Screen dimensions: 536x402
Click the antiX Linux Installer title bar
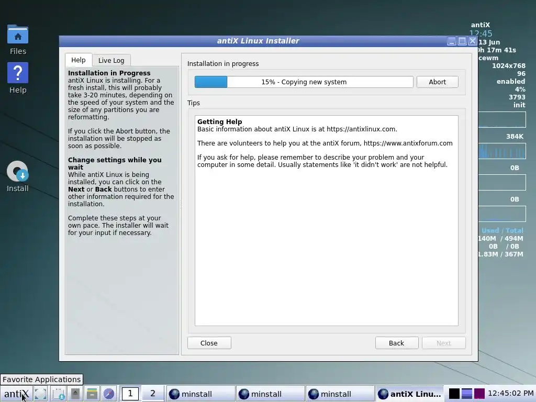click(x=258, y=41)
